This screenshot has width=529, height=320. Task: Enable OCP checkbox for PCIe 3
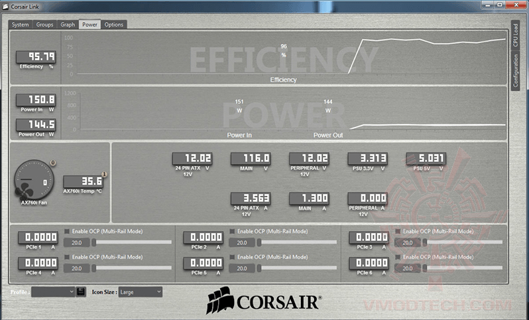coord(398,232)
